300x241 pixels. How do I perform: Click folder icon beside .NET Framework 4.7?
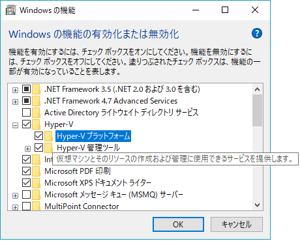point(36,101)
